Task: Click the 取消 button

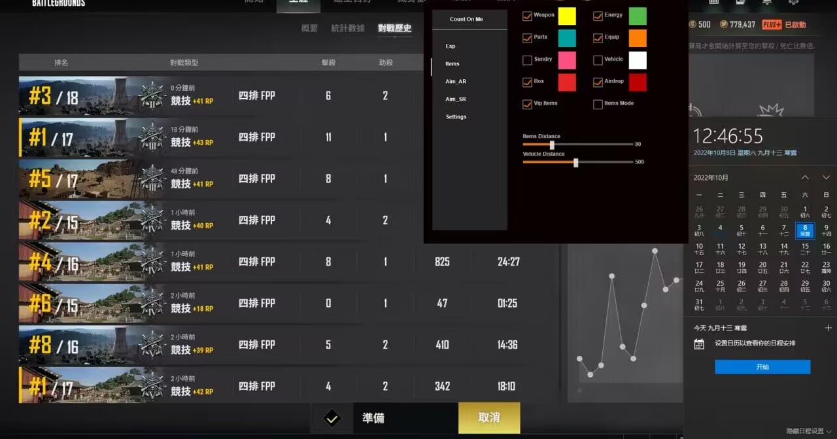Action: pyautogui.click(x=489, y=418)
